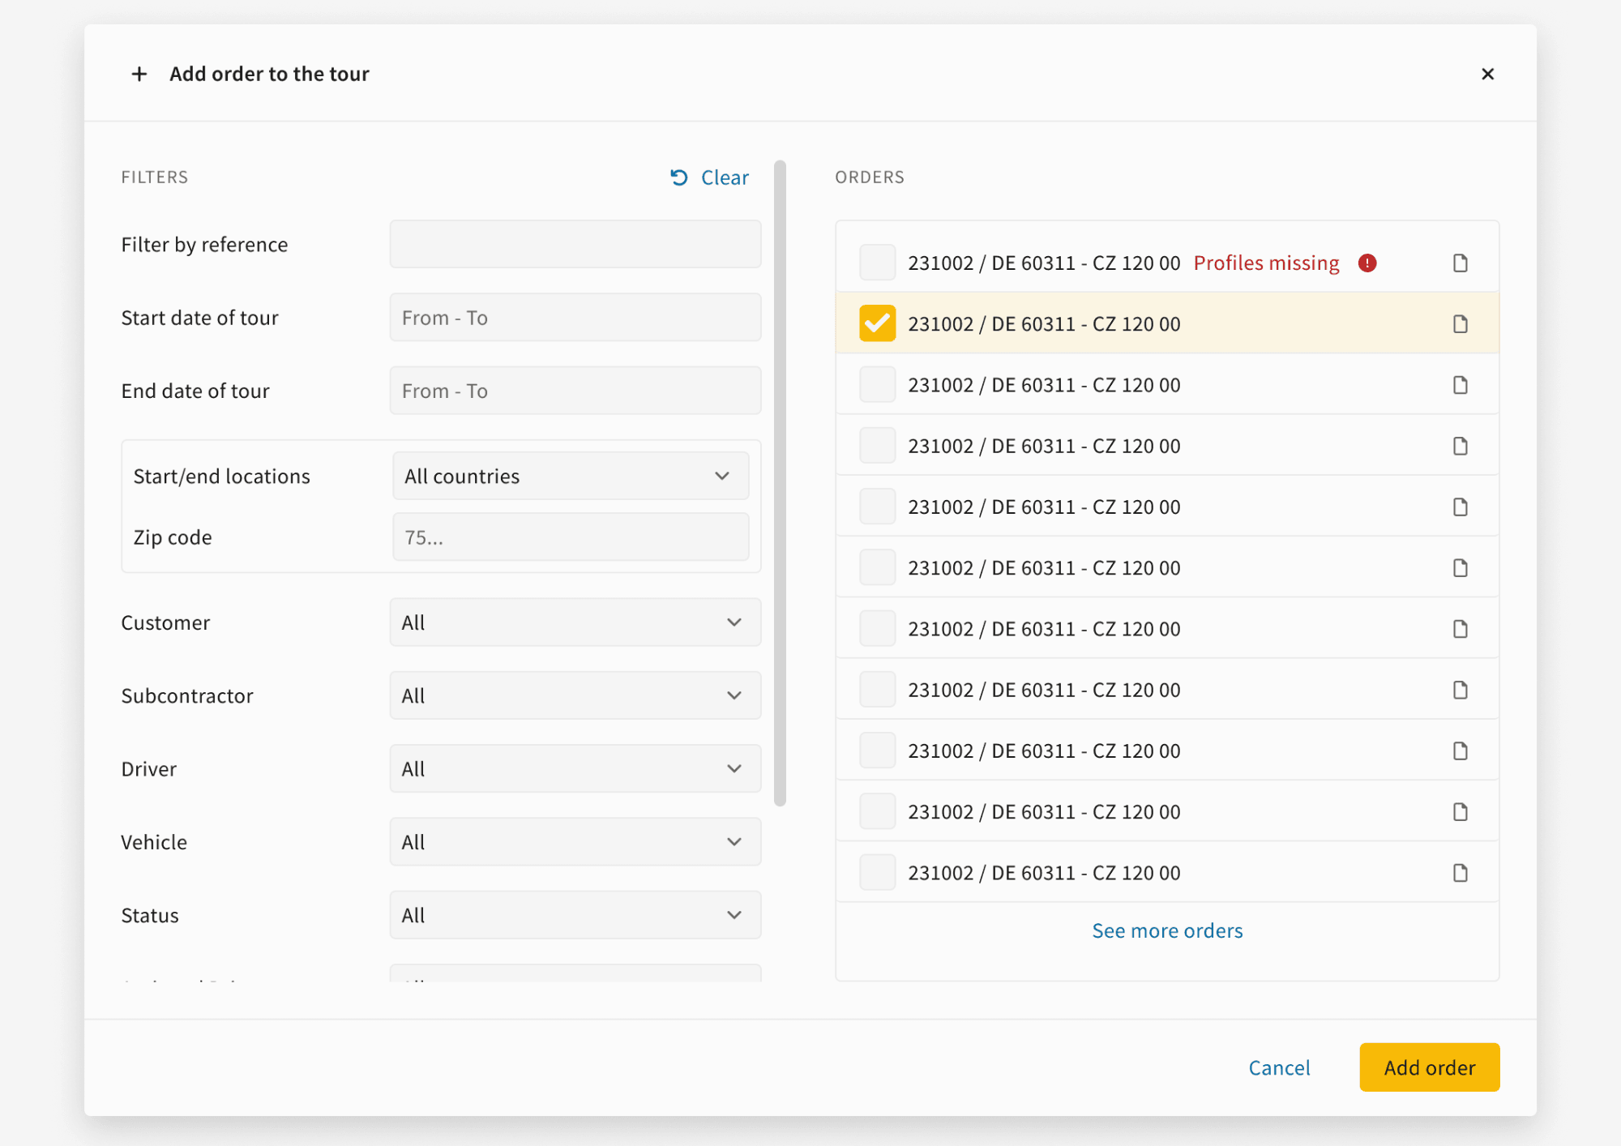Click the red error alert icon
Viewport: 1621px width, 1146px height.
pyautogui.click(x=1367, y=263)
